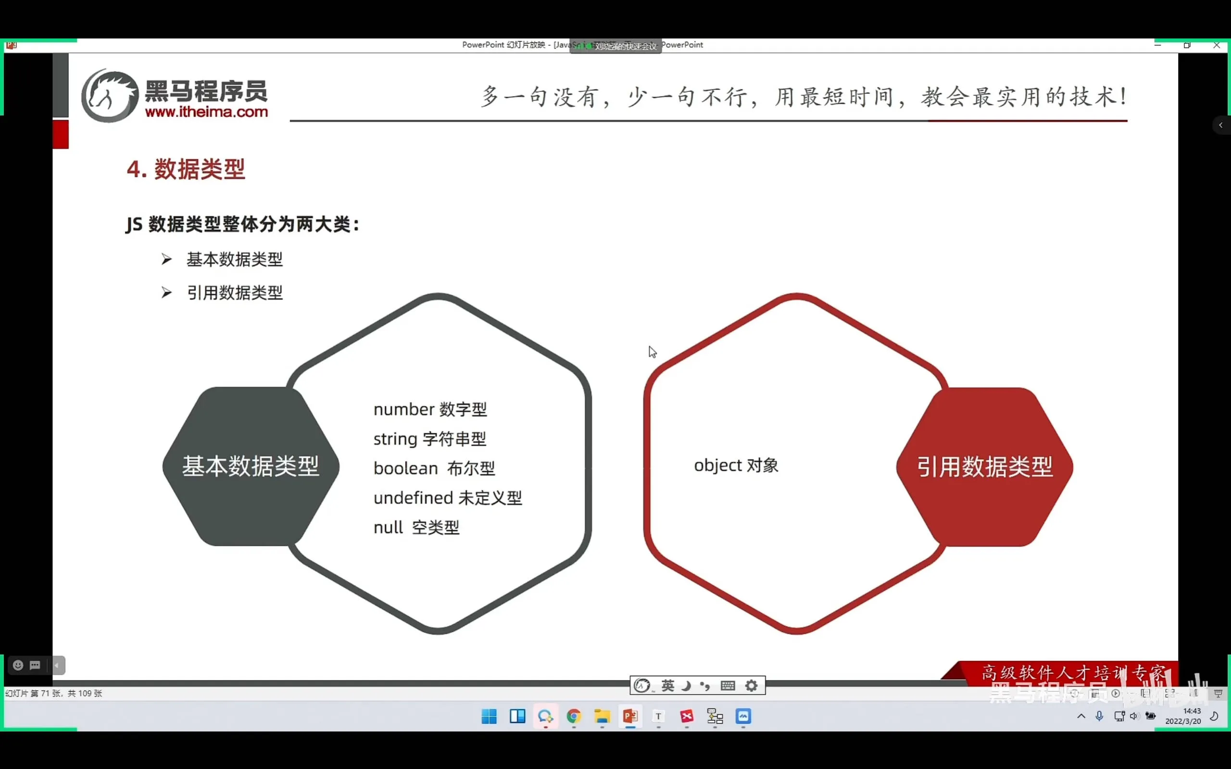This screenshot has width=1231, height=769.
Task: Open Windows Start menu
Action: (489, 716)
